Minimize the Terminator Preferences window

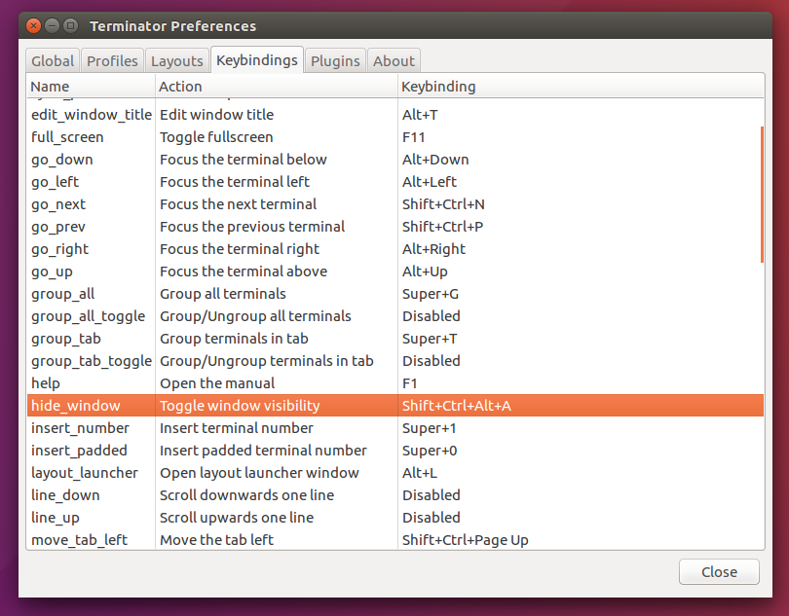[52, 25]
